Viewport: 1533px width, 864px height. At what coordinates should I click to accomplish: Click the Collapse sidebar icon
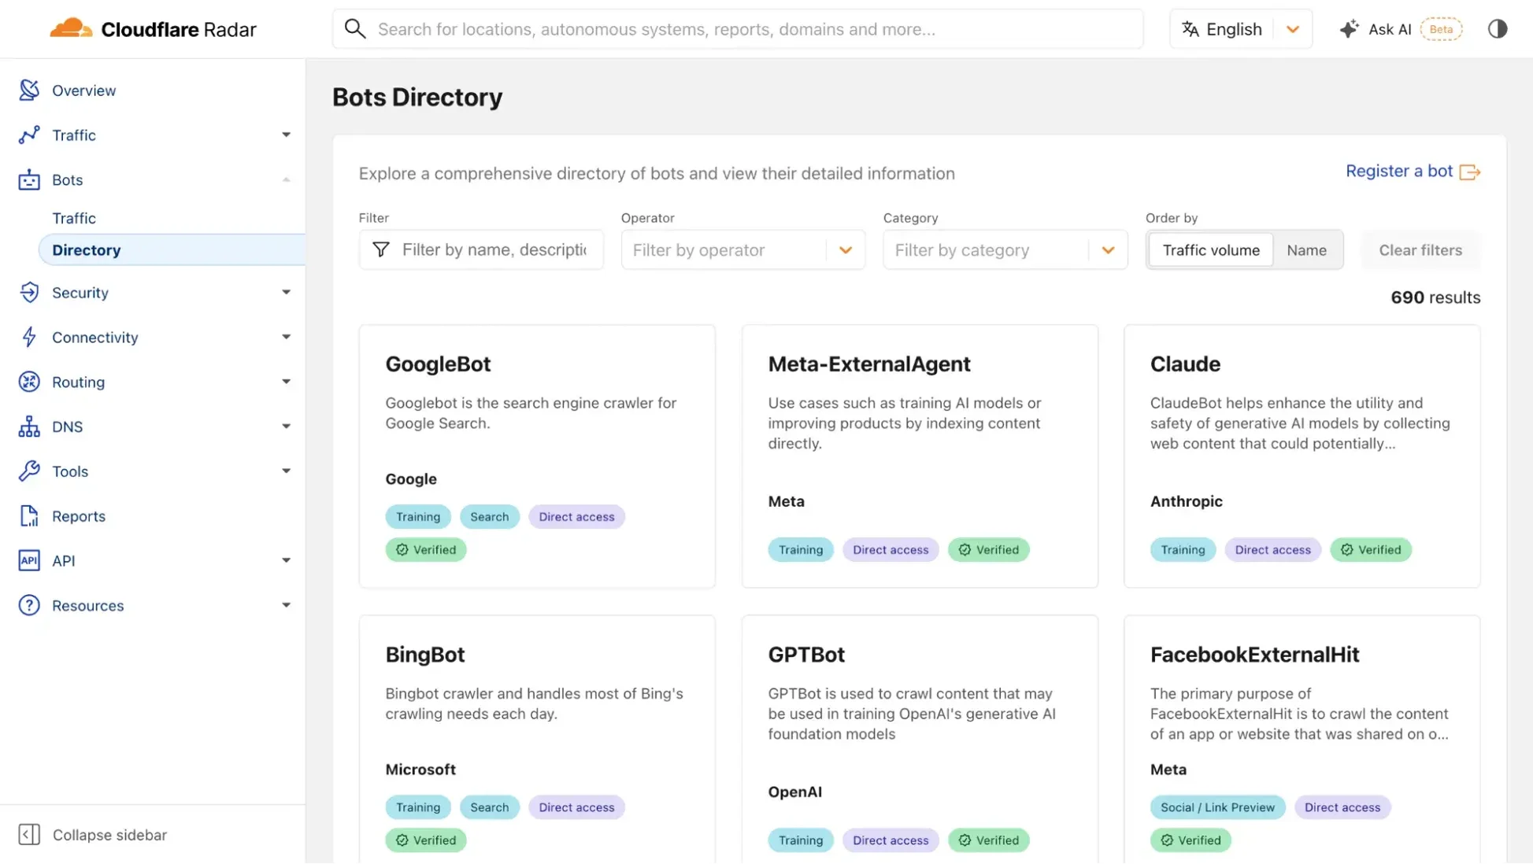pyautogui.click(x=29, y=835)
